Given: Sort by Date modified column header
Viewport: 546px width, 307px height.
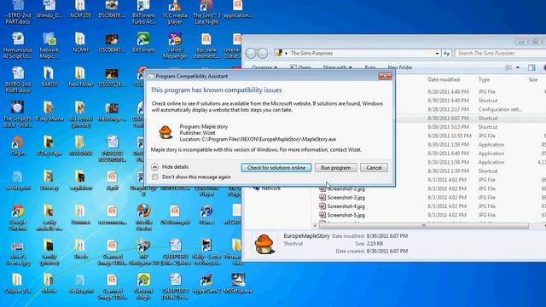Looking at the screenshot, I should (444, 79).
